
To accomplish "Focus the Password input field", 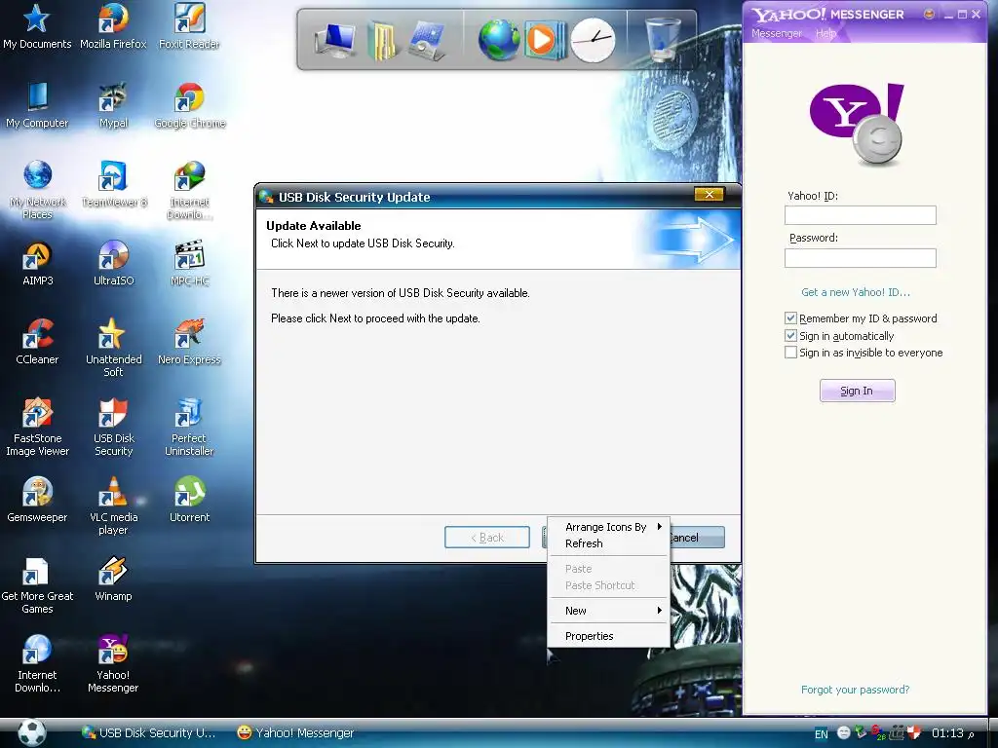I will 860,257.
